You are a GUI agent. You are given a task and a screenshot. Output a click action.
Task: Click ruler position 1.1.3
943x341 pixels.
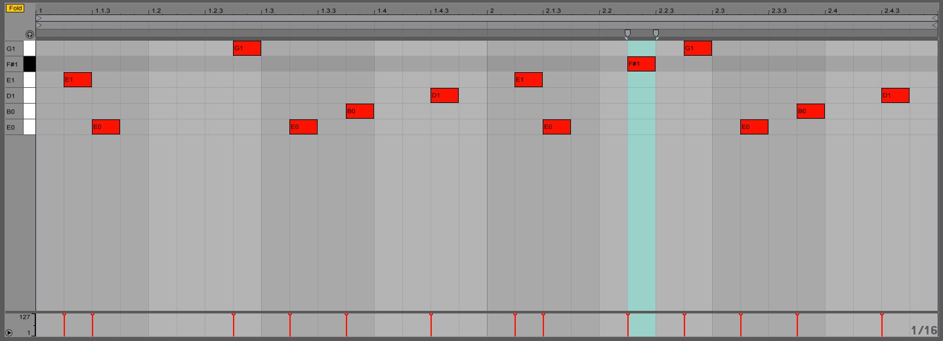[x=102, y=11]
